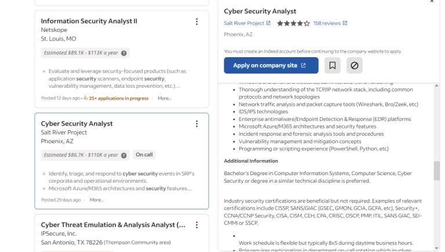
Task: Open the 158 reviews link
Action: [327, 23]
